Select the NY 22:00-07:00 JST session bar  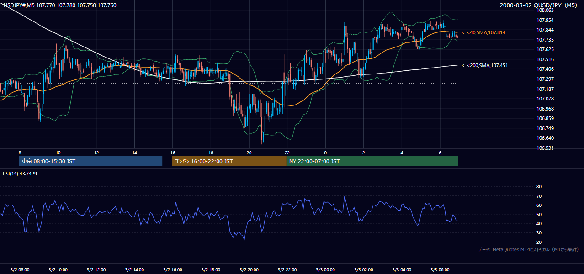[372, 161]
